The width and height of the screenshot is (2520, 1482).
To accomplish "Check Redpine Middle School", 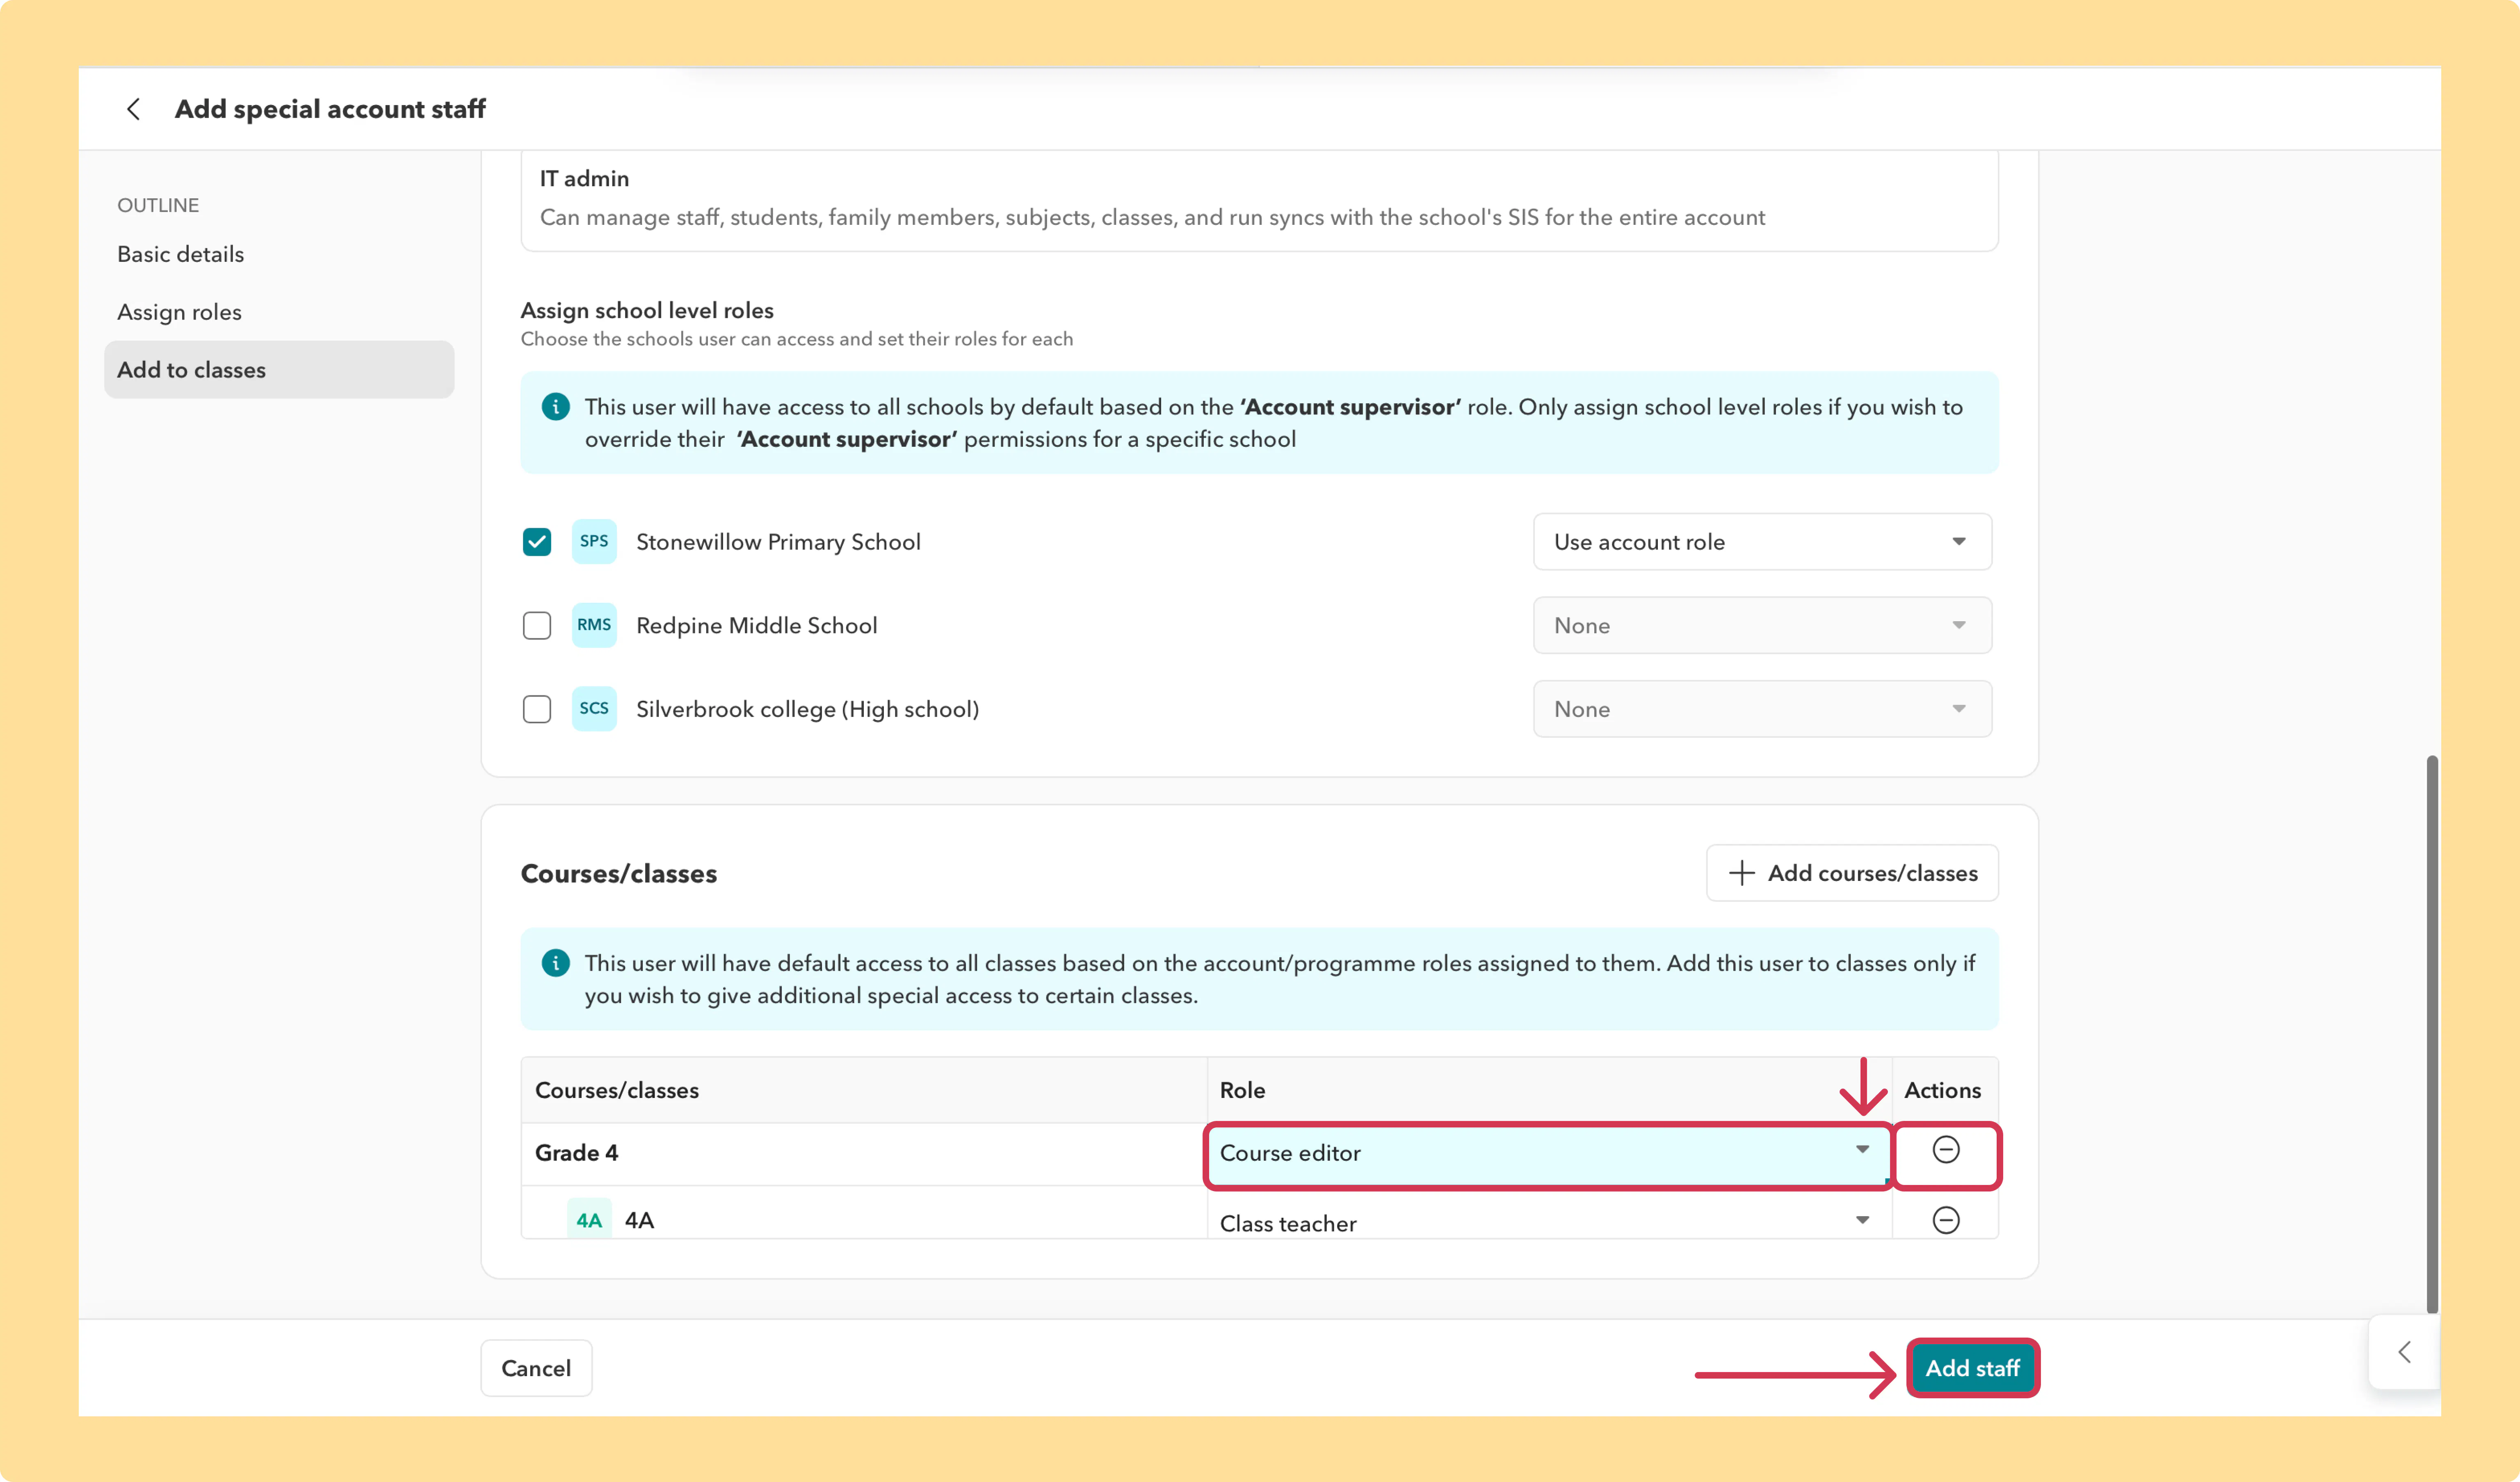I will 537,625.
